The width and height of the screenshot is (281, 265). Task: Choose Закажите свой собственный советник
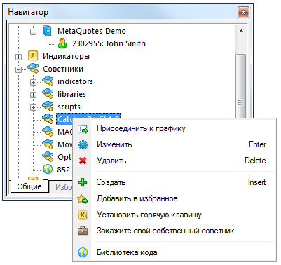pos(174,231)
